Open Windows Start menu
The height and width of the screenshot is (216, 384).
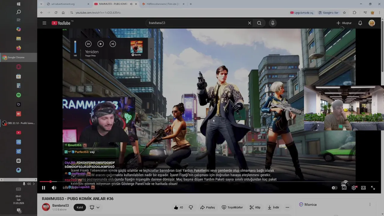pyautogui.click(x=19, y=4)
